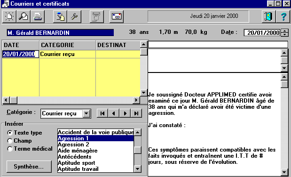Minimize the Courriers et certificats window
The width and height of the screenshot is (291, 177).
coord(270,4)
